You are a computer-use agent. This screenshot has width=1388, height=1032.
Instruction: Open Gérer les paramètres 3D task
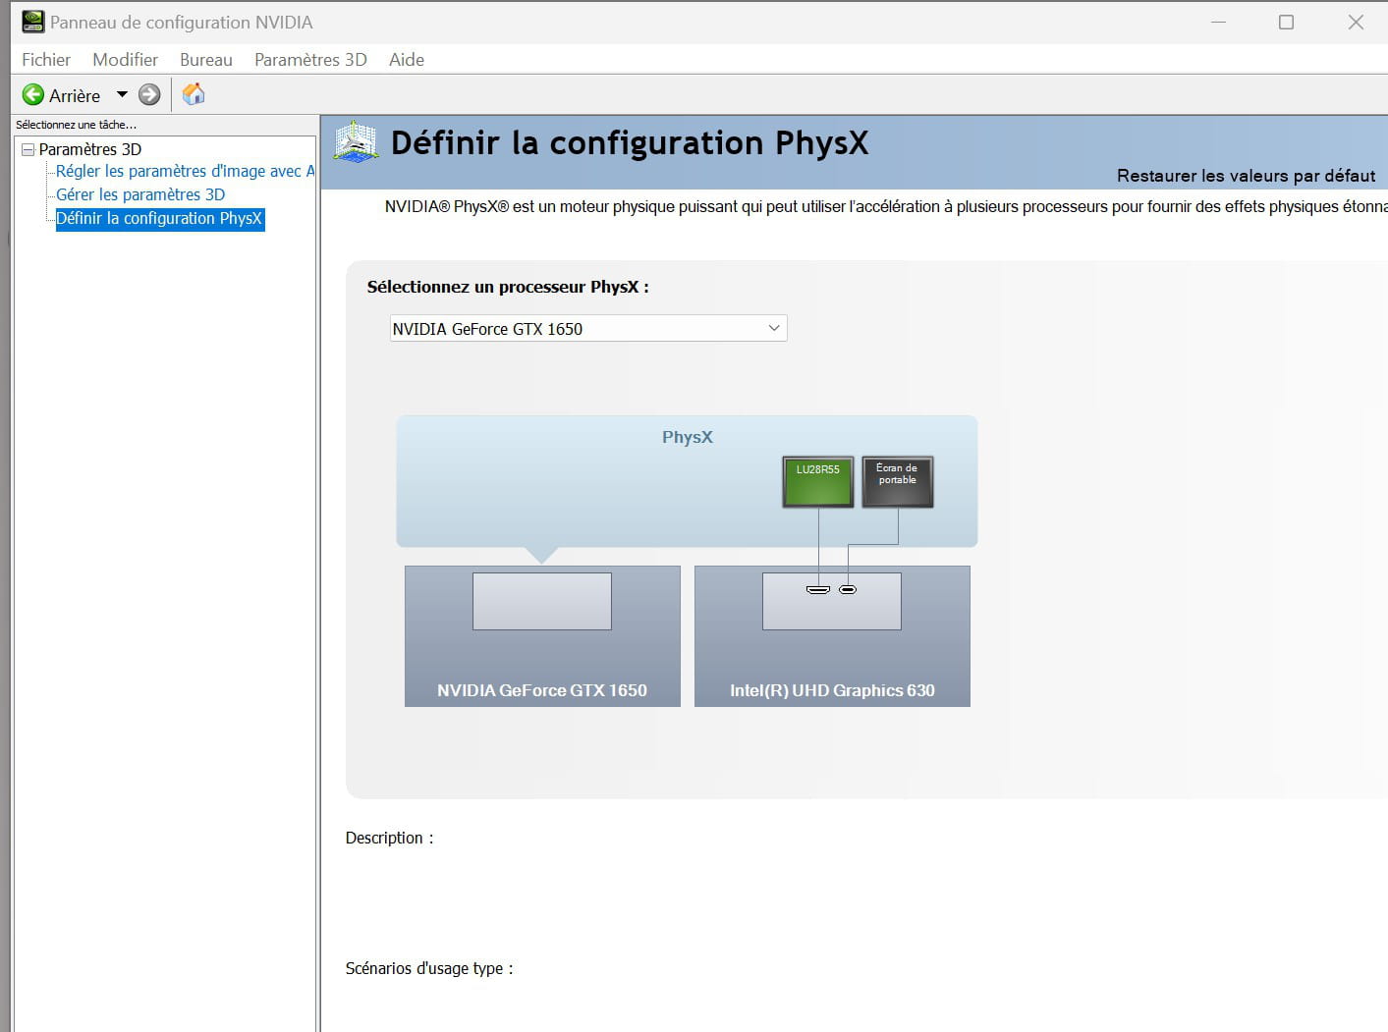(140, 194)
